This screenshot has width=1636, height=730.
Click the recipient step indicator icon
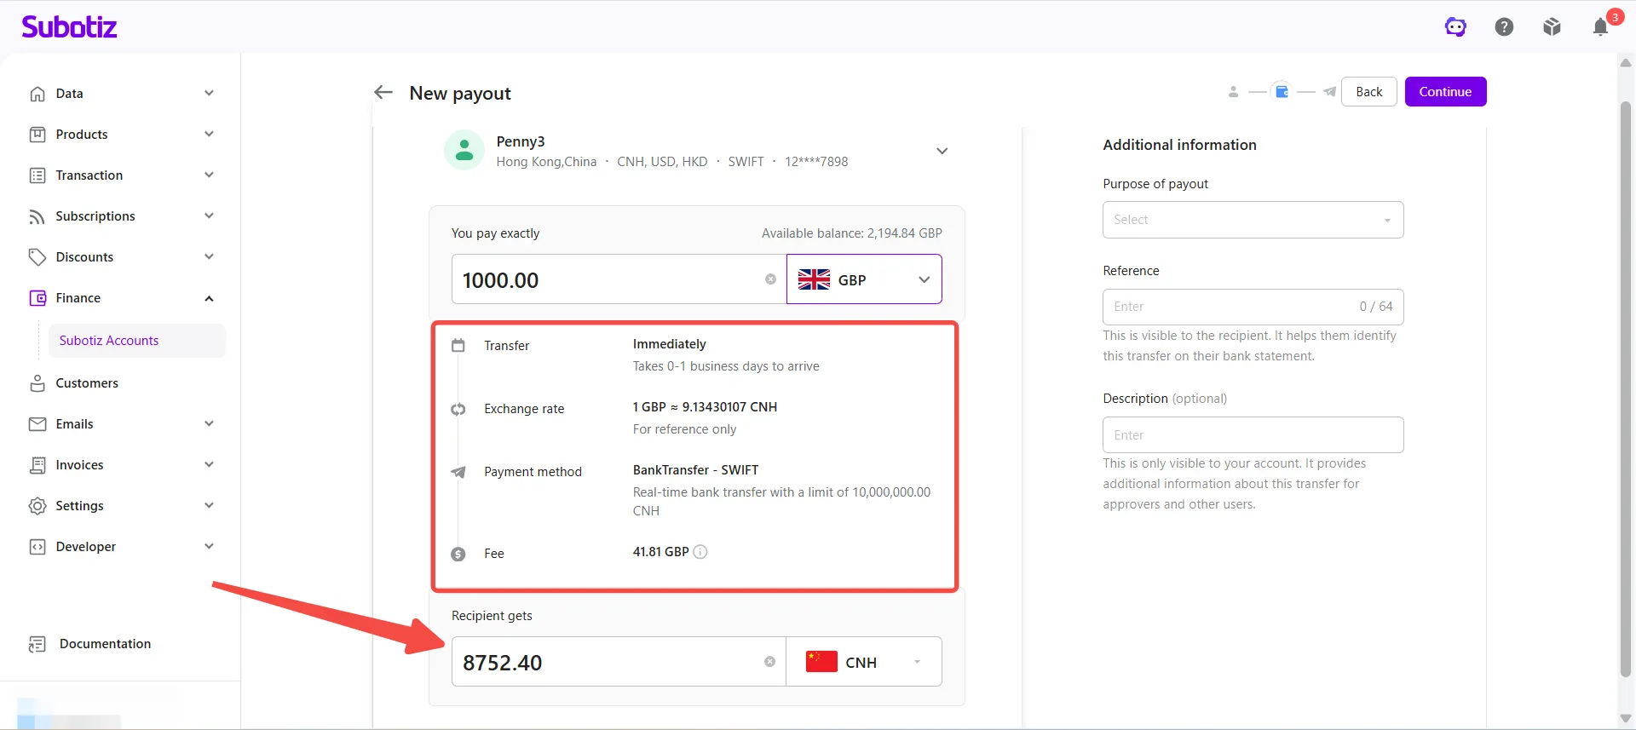(x=1233, y=92)
